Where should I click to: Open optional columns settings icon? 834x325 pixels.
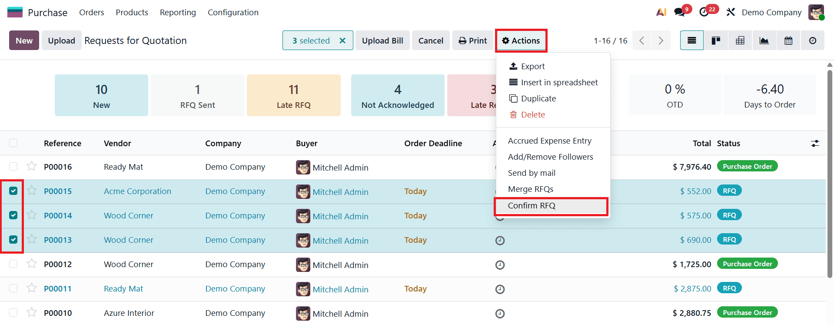point(815,143)
